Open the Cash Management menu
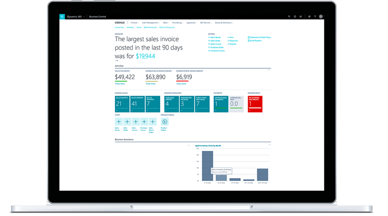 tap(151, 23)
